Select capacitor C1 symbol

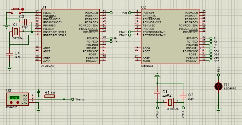157,93
